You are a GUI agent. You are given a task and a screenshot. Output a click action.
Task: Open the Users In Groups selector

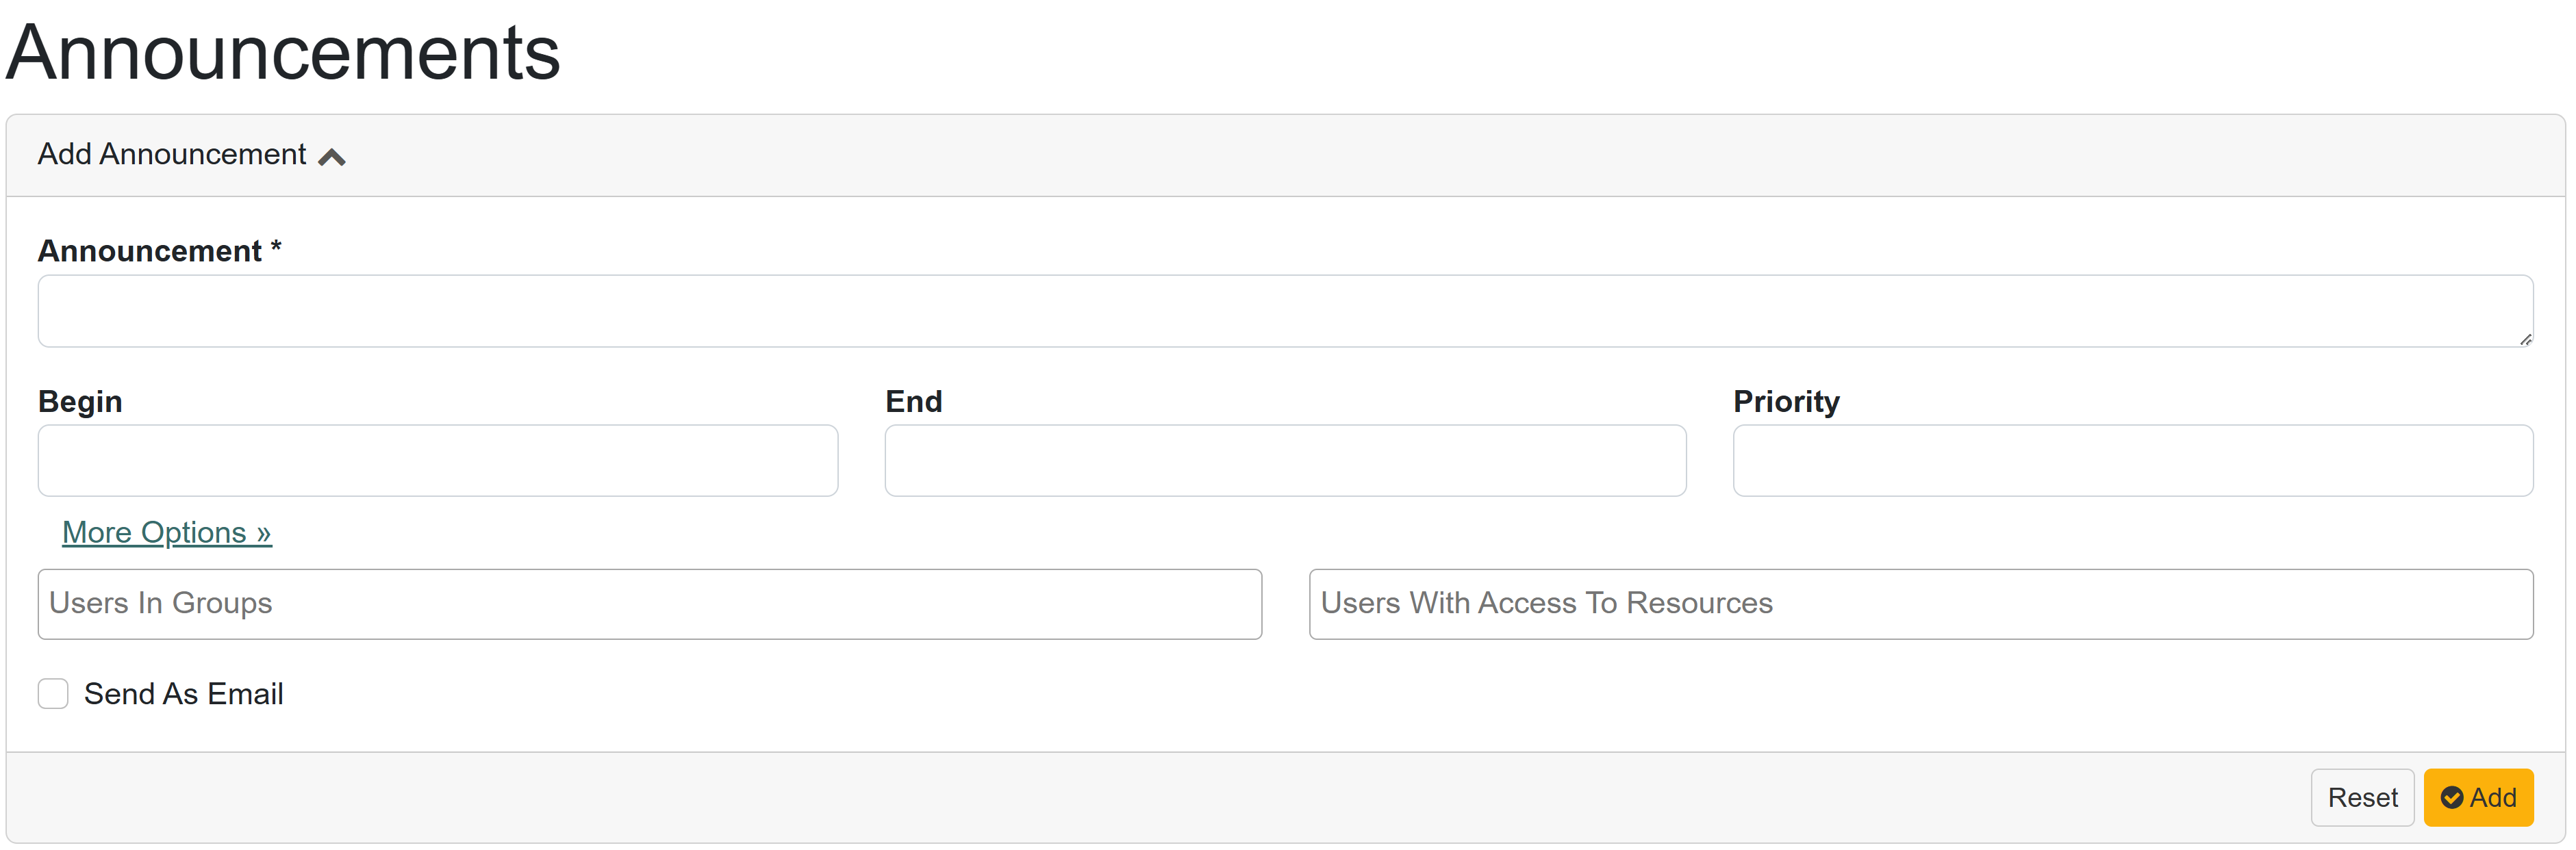(x=649, y=604)
